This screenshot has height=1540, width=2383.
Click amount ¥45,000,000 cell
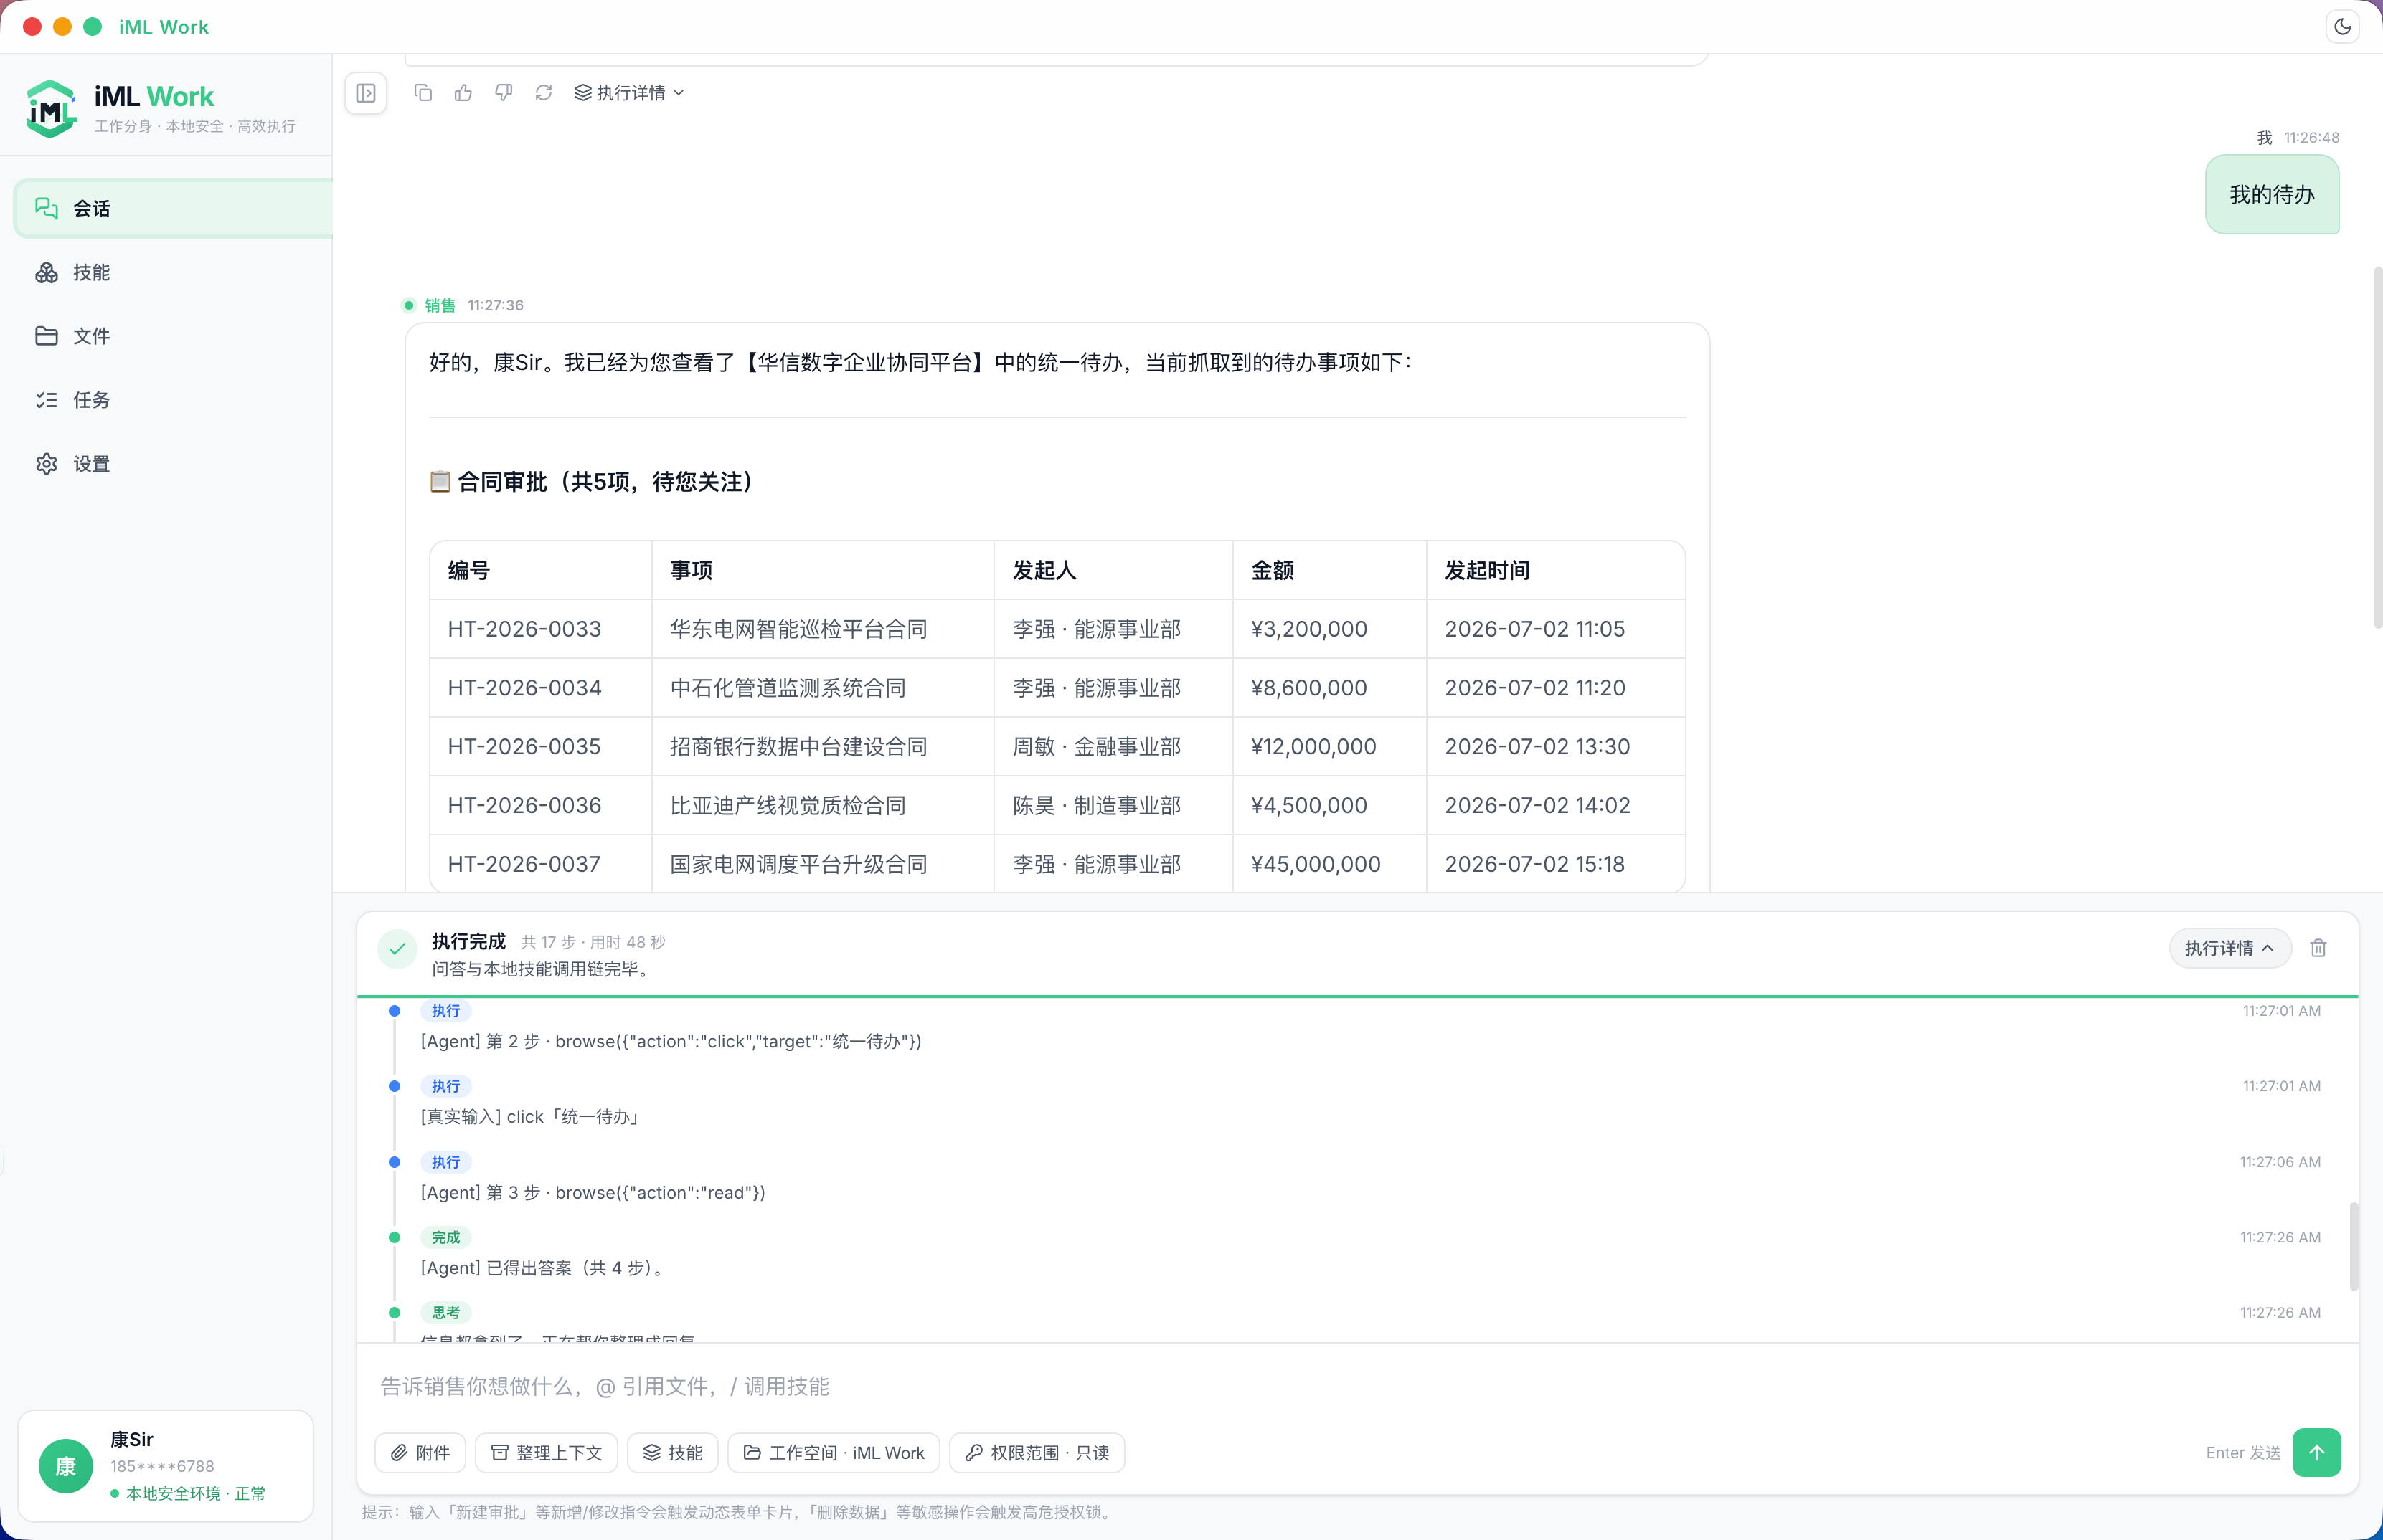[1329, 864]
